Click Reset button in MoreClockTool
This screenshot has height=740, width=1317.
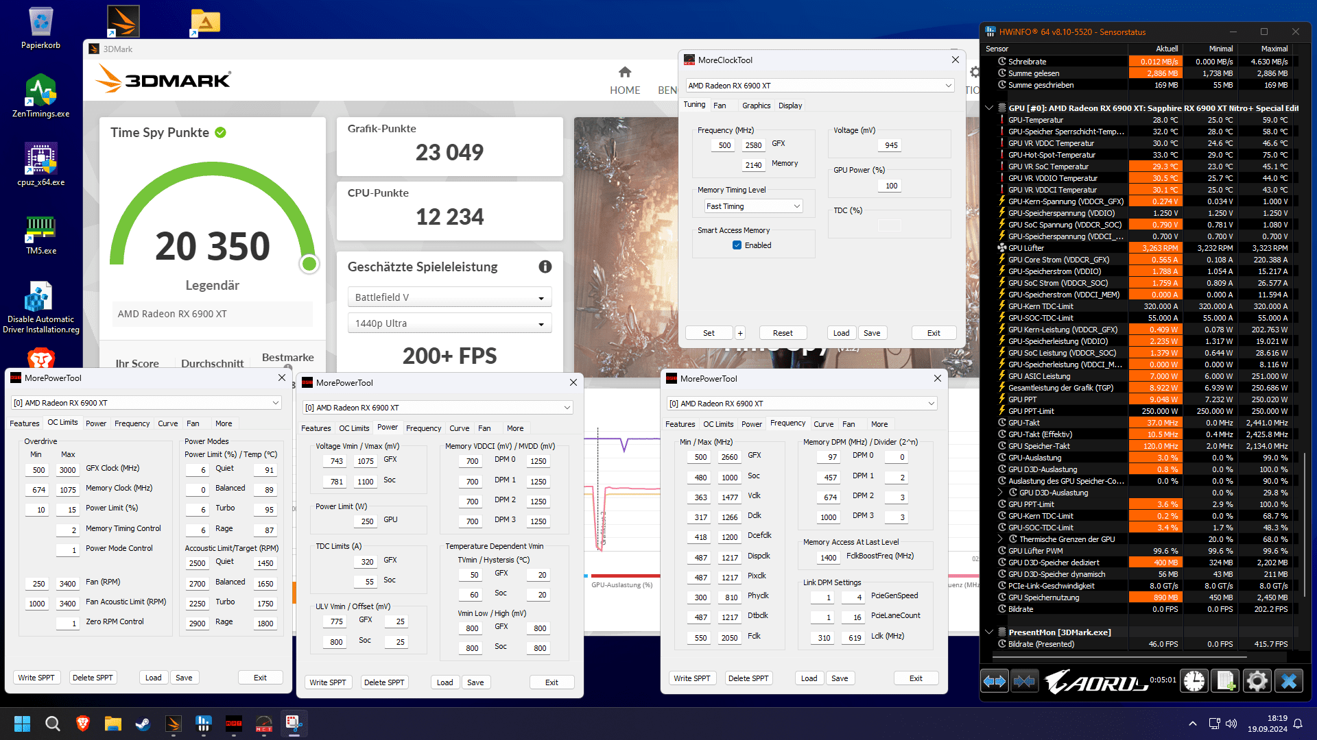click(x=783, y=333)
